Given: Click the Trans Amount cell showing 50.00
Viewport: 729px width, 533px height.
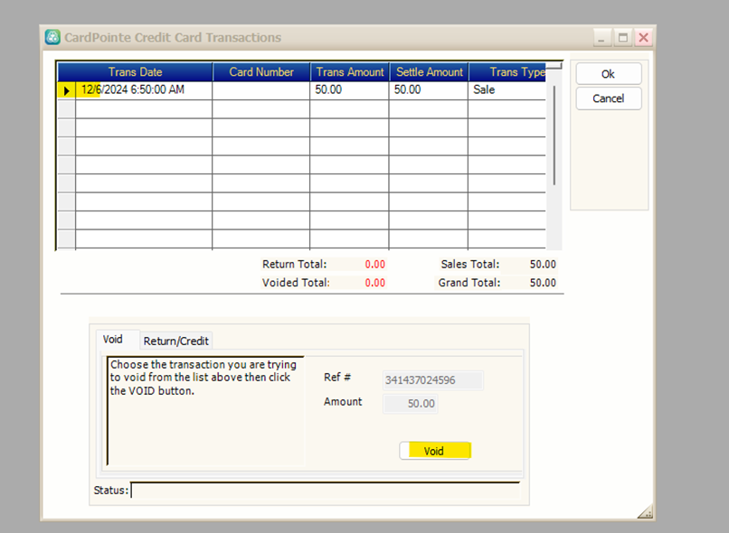Looking at the screenshot, I should [349, 90].
